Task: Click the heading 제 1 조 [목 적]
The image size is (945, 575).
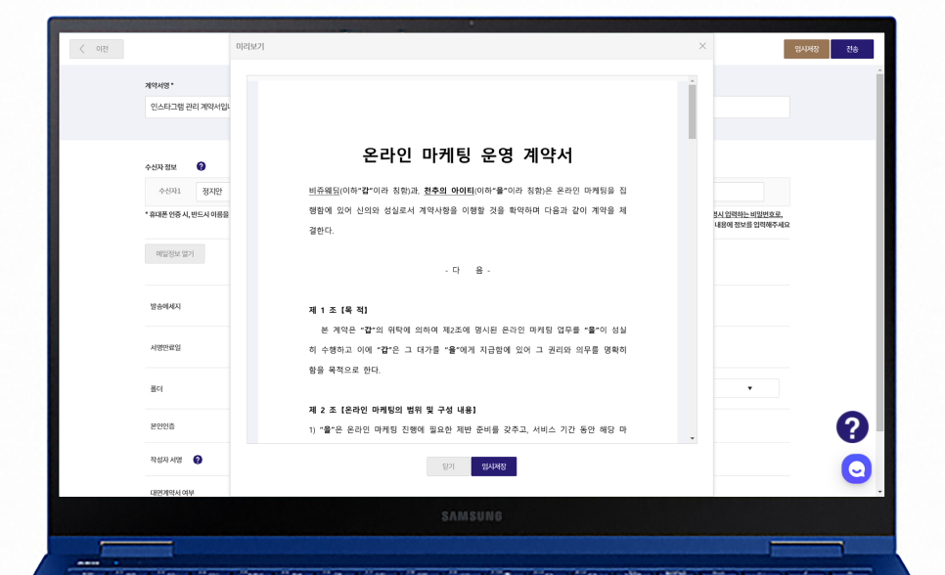Action: [338, 310]
